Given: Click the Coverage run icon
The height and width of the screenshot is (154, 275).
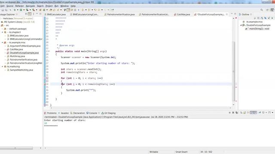Looking at the screenshot, I should [27, 10].
